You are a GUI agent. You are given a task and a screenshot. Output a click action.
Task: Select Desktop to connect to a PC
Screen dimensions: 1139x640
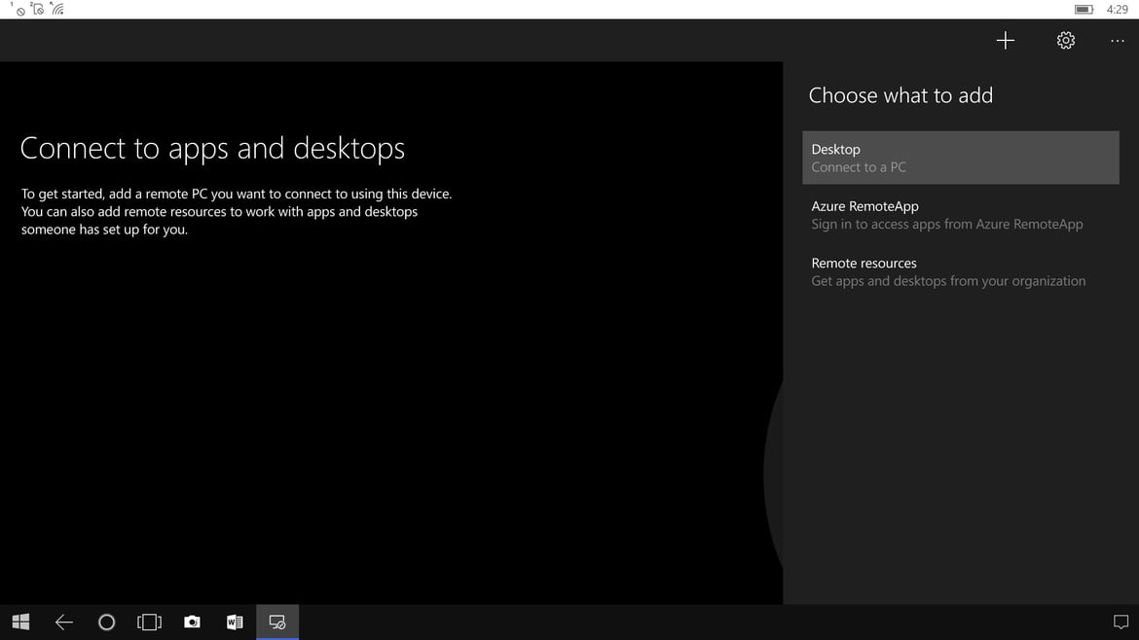tap(960, 158)
